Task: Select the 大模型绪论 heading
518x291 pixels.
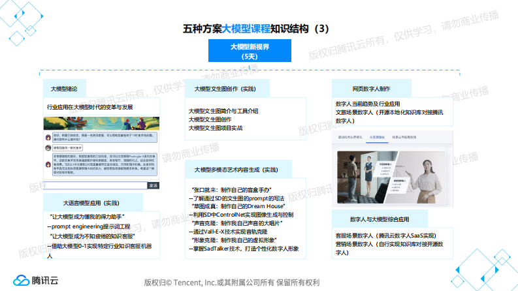Action: [64, 89]
